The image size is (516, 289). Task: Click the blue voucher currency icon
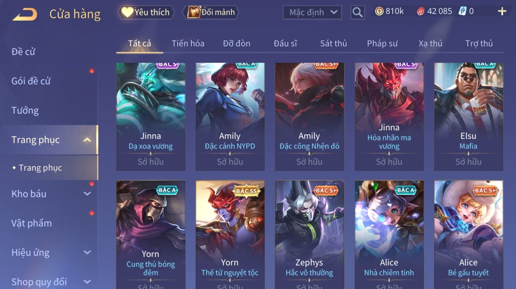462,11
